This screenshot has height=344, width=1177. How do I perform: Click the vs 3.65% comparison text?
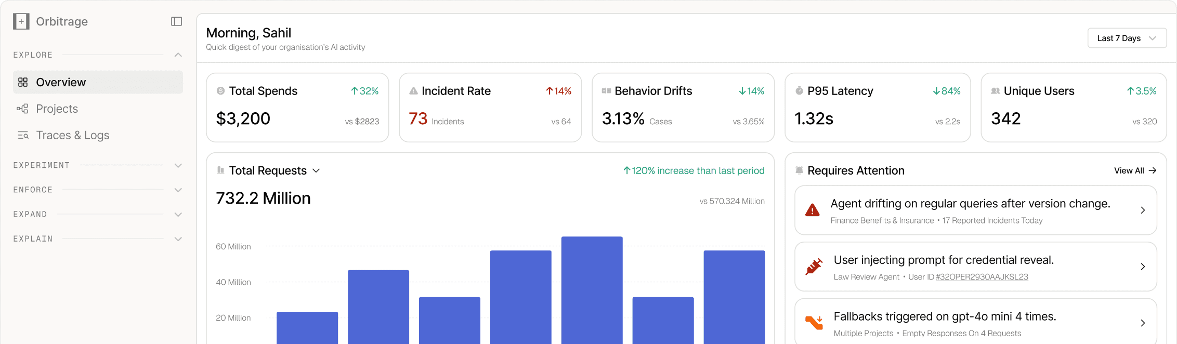pyautogui.click(x=749, y=122)
